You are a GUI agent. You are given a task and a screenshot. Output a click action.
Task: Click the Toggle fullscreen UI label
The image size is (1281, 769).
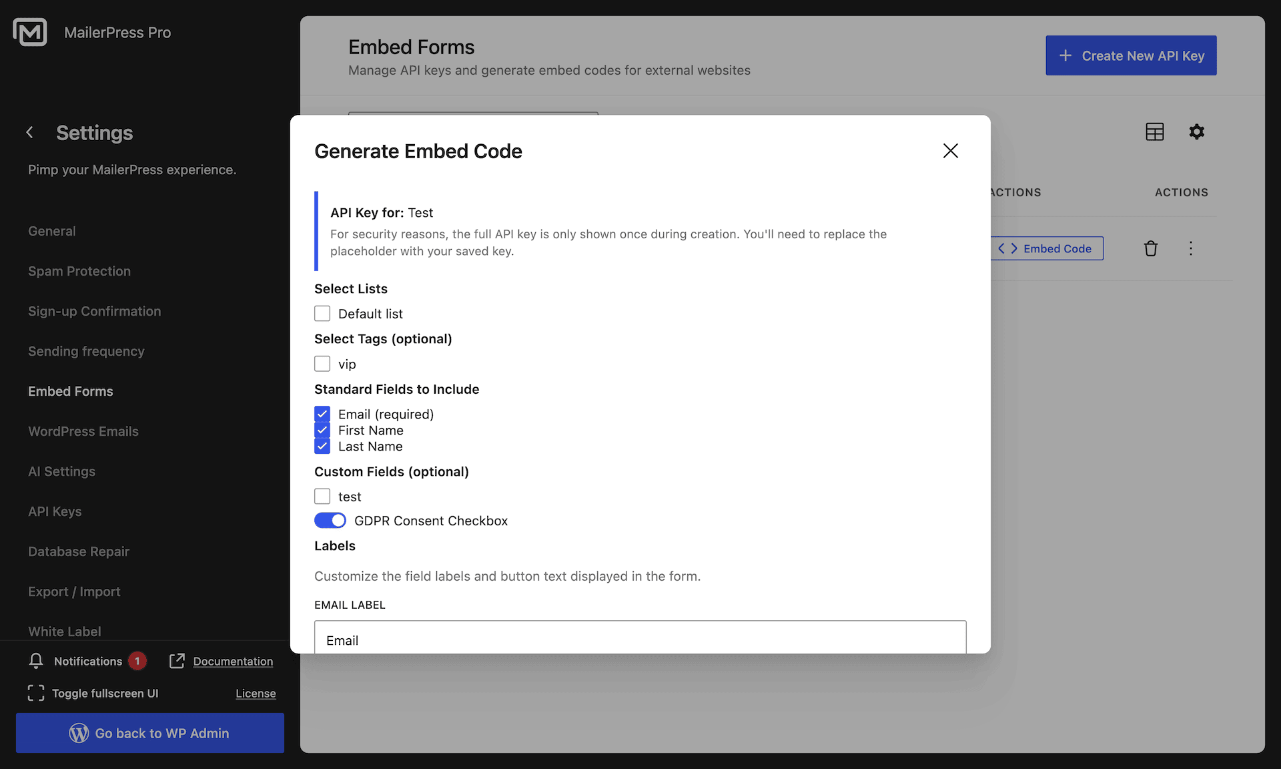tap(105, 693)
